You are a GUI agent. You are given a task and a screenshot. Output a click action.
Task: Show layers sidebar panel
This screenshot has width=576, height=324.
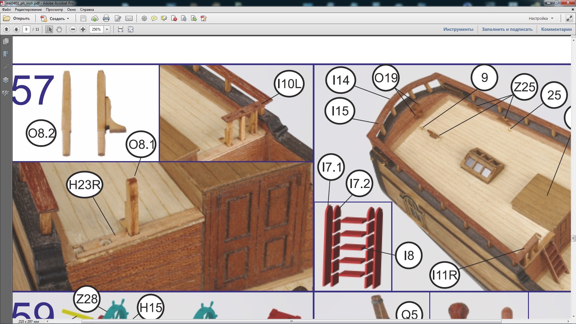pyautogui.click(x=6, y=80)
